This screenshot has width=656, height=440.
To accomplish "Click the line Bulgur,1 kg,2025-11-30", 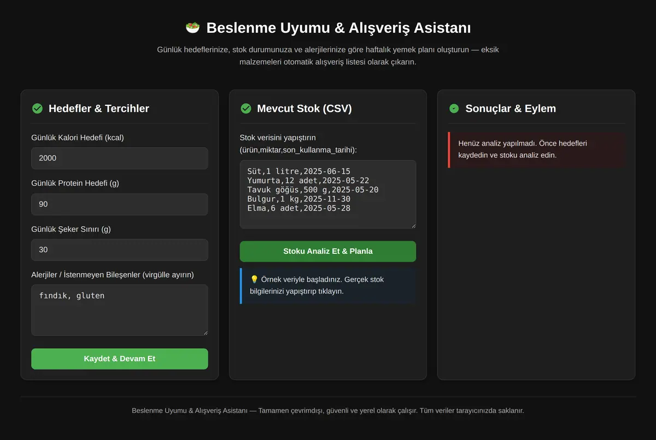I will 298,199.
